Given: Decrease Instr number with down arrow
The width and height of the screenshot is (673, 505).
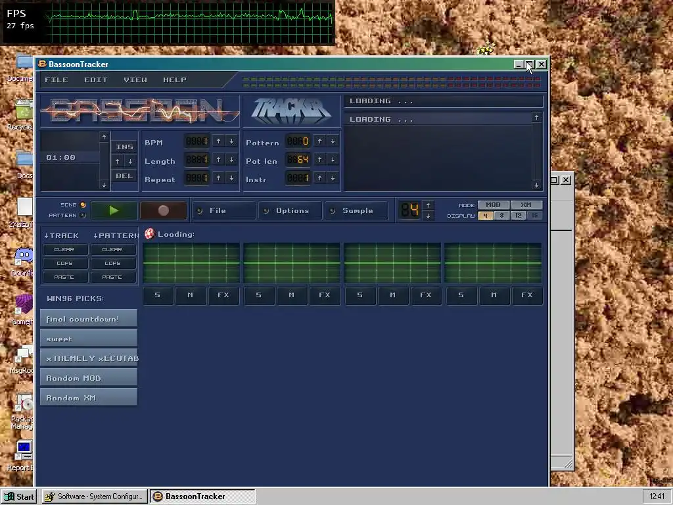Looking at the screenshot, I should coord(333,178).
